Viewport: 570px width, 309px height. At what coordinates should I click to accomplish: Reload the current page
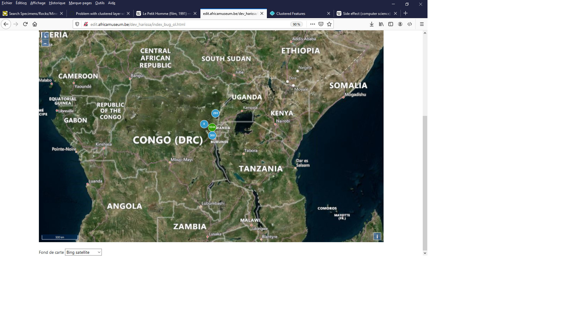coord(25,24)
